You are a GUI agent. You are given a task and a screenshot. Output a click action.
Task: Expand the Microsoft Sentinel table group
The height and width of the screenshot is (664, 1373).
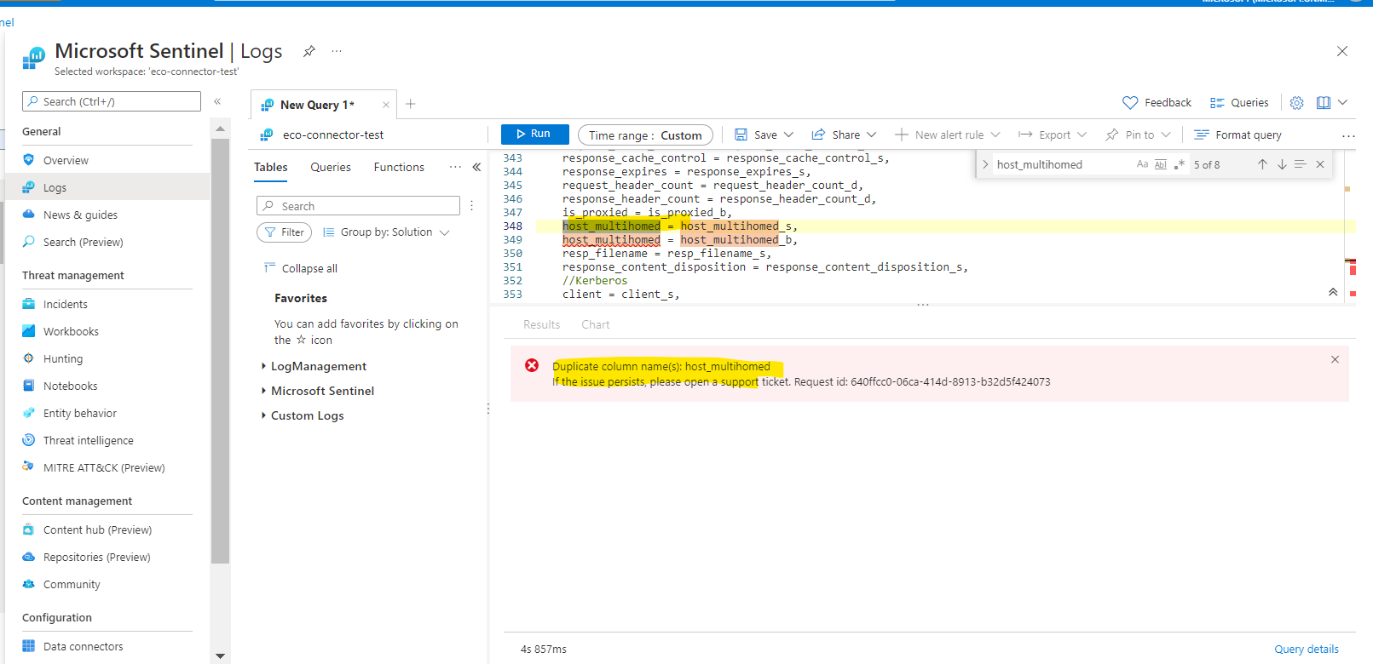pos(317,391)
